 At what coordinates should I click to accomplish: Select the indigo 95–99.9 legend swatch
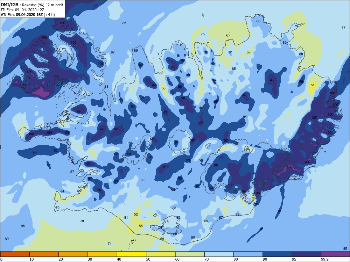pos(307,254)
